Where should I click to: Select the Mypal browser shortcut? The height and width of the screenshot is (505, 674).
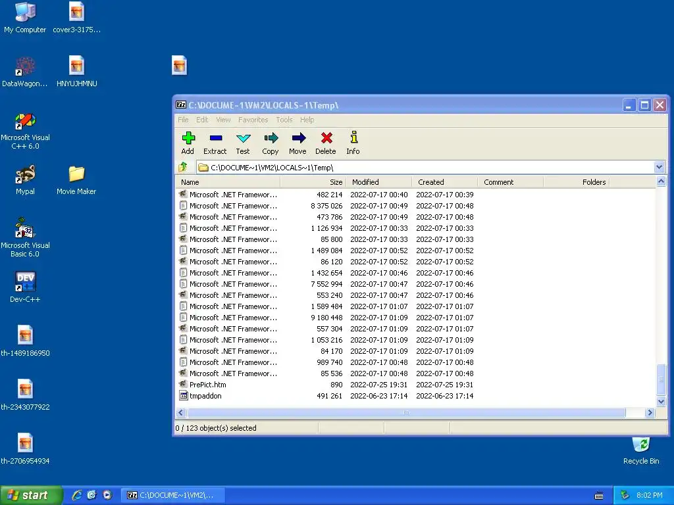(25, 180)
